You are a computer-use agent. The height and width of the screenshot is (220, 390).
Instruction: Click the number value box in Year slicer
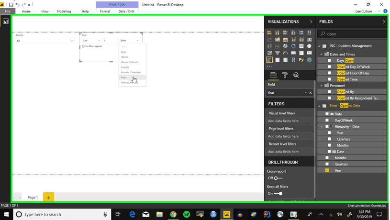(110, 41)
